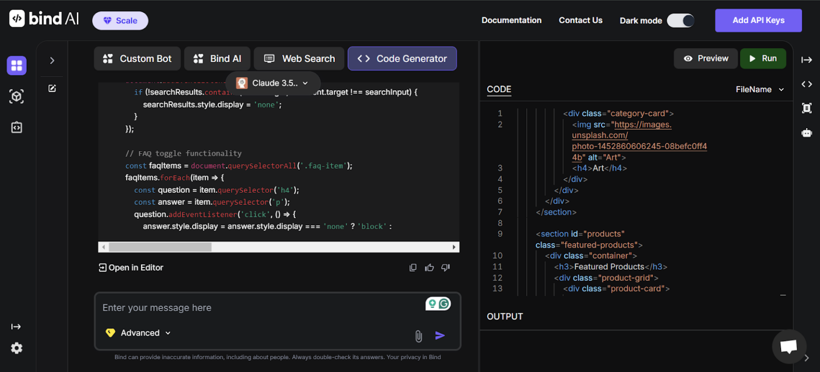Image resolution: width=820 pixels, height=372 pixels.
Task: Click the horizontal scrollbar under the code
Action: (160, 247)
